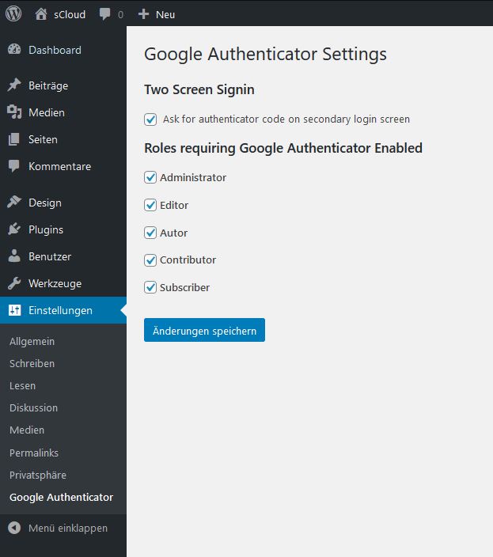Open the Allgemein settings submenu item

pyautogui.click(x=32, y=341)
